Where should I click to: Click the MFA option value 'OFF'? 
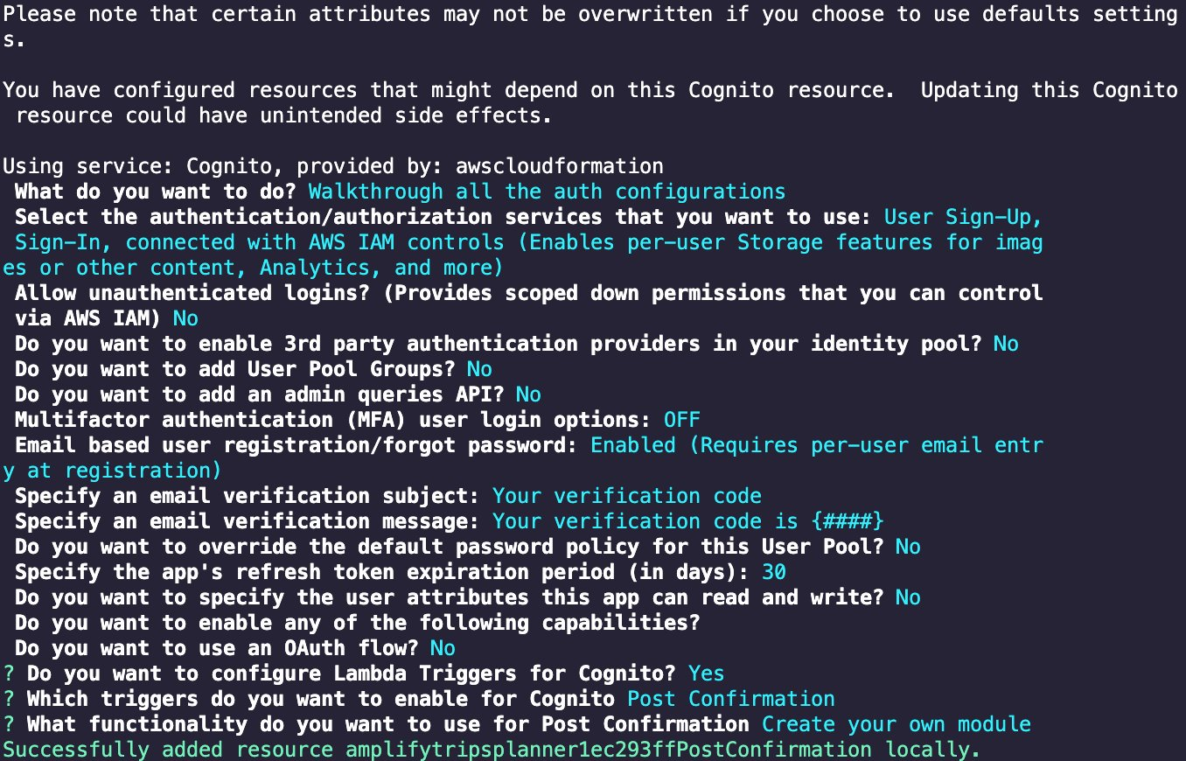tap(681, 420)
